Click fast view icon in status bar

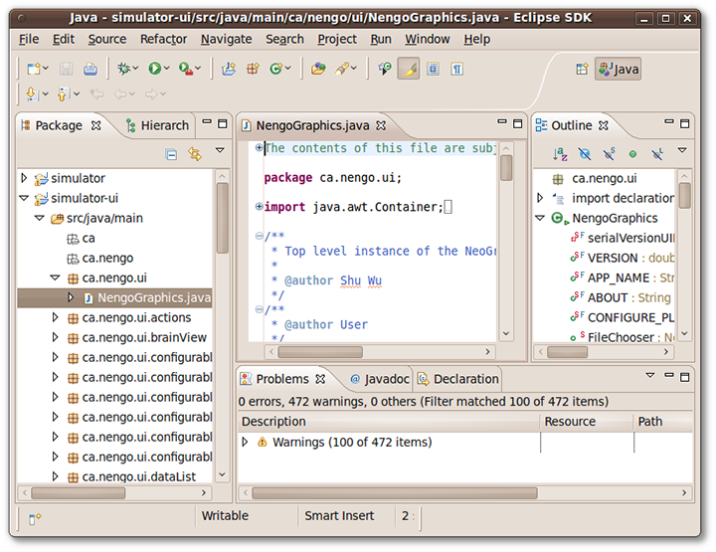click(x=35, y=518)
